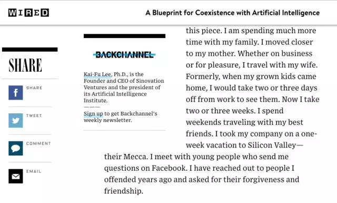The width and height of the screenshot is (337, 203).
Task: Share article via Facebook icon
Action: [x=16, y=93]
